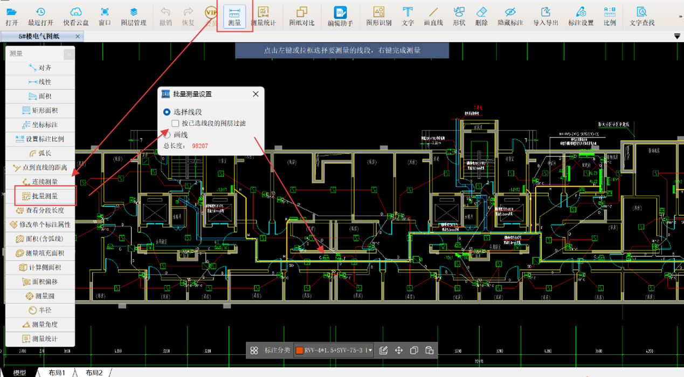Toggle 隐藏标注 hide annotations
Image resolution: width=684 pixels, height=377 pixels.
(510, 16)
